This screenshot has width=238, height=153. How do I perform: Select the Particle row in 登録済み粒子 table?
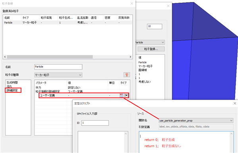[x=68, y=23]
